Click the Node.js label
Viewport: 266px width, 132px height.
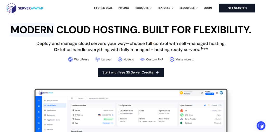click(x=129, y=60)
